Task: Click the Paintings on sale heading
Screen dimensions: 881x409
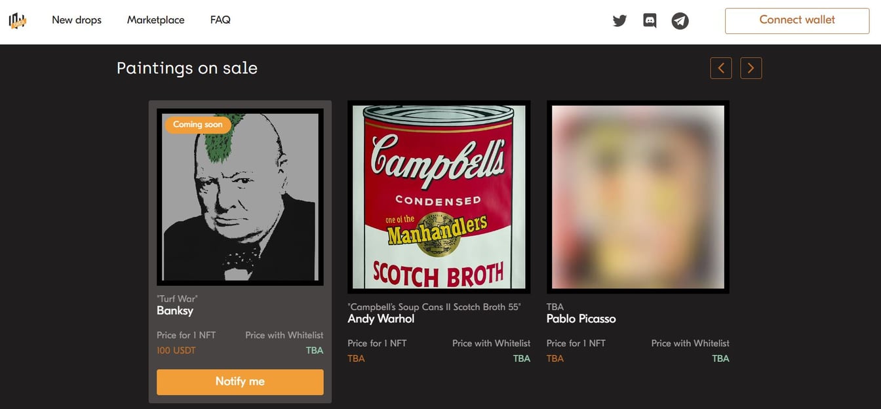Action: point(187,68)
